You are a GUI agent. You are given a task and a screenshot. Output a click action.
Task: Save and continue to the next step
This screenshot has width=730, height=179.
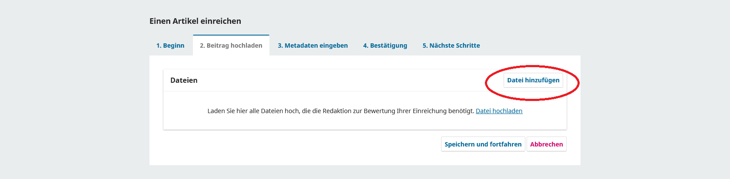(x=483, y=144)
